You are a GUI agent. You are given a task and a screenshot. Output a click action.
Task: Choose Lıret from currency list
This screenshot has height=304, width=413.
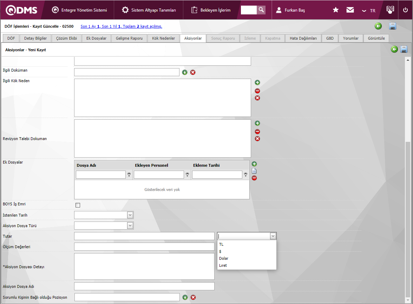247,265
